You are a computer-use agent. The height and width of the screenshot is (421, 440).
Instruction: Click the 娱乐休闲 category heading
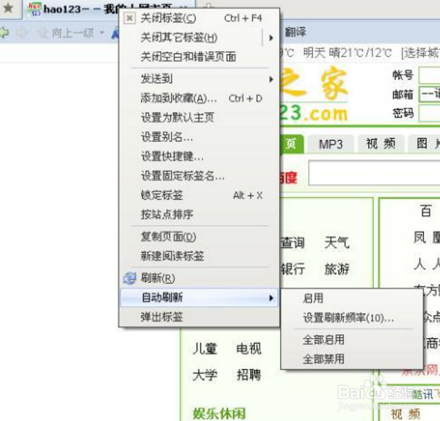[219, 414]
